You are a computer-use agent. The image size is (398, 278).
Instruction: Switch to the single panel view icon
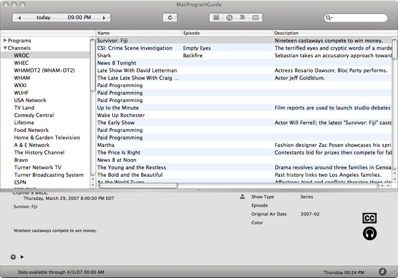tap(256, 18)
